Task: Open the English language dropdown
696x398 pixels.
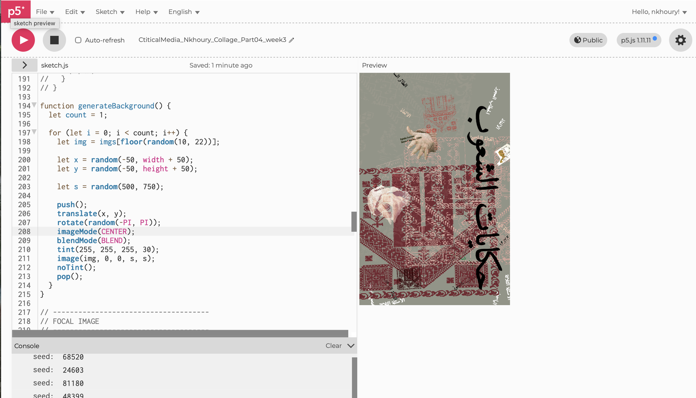Action: [184, 12]
